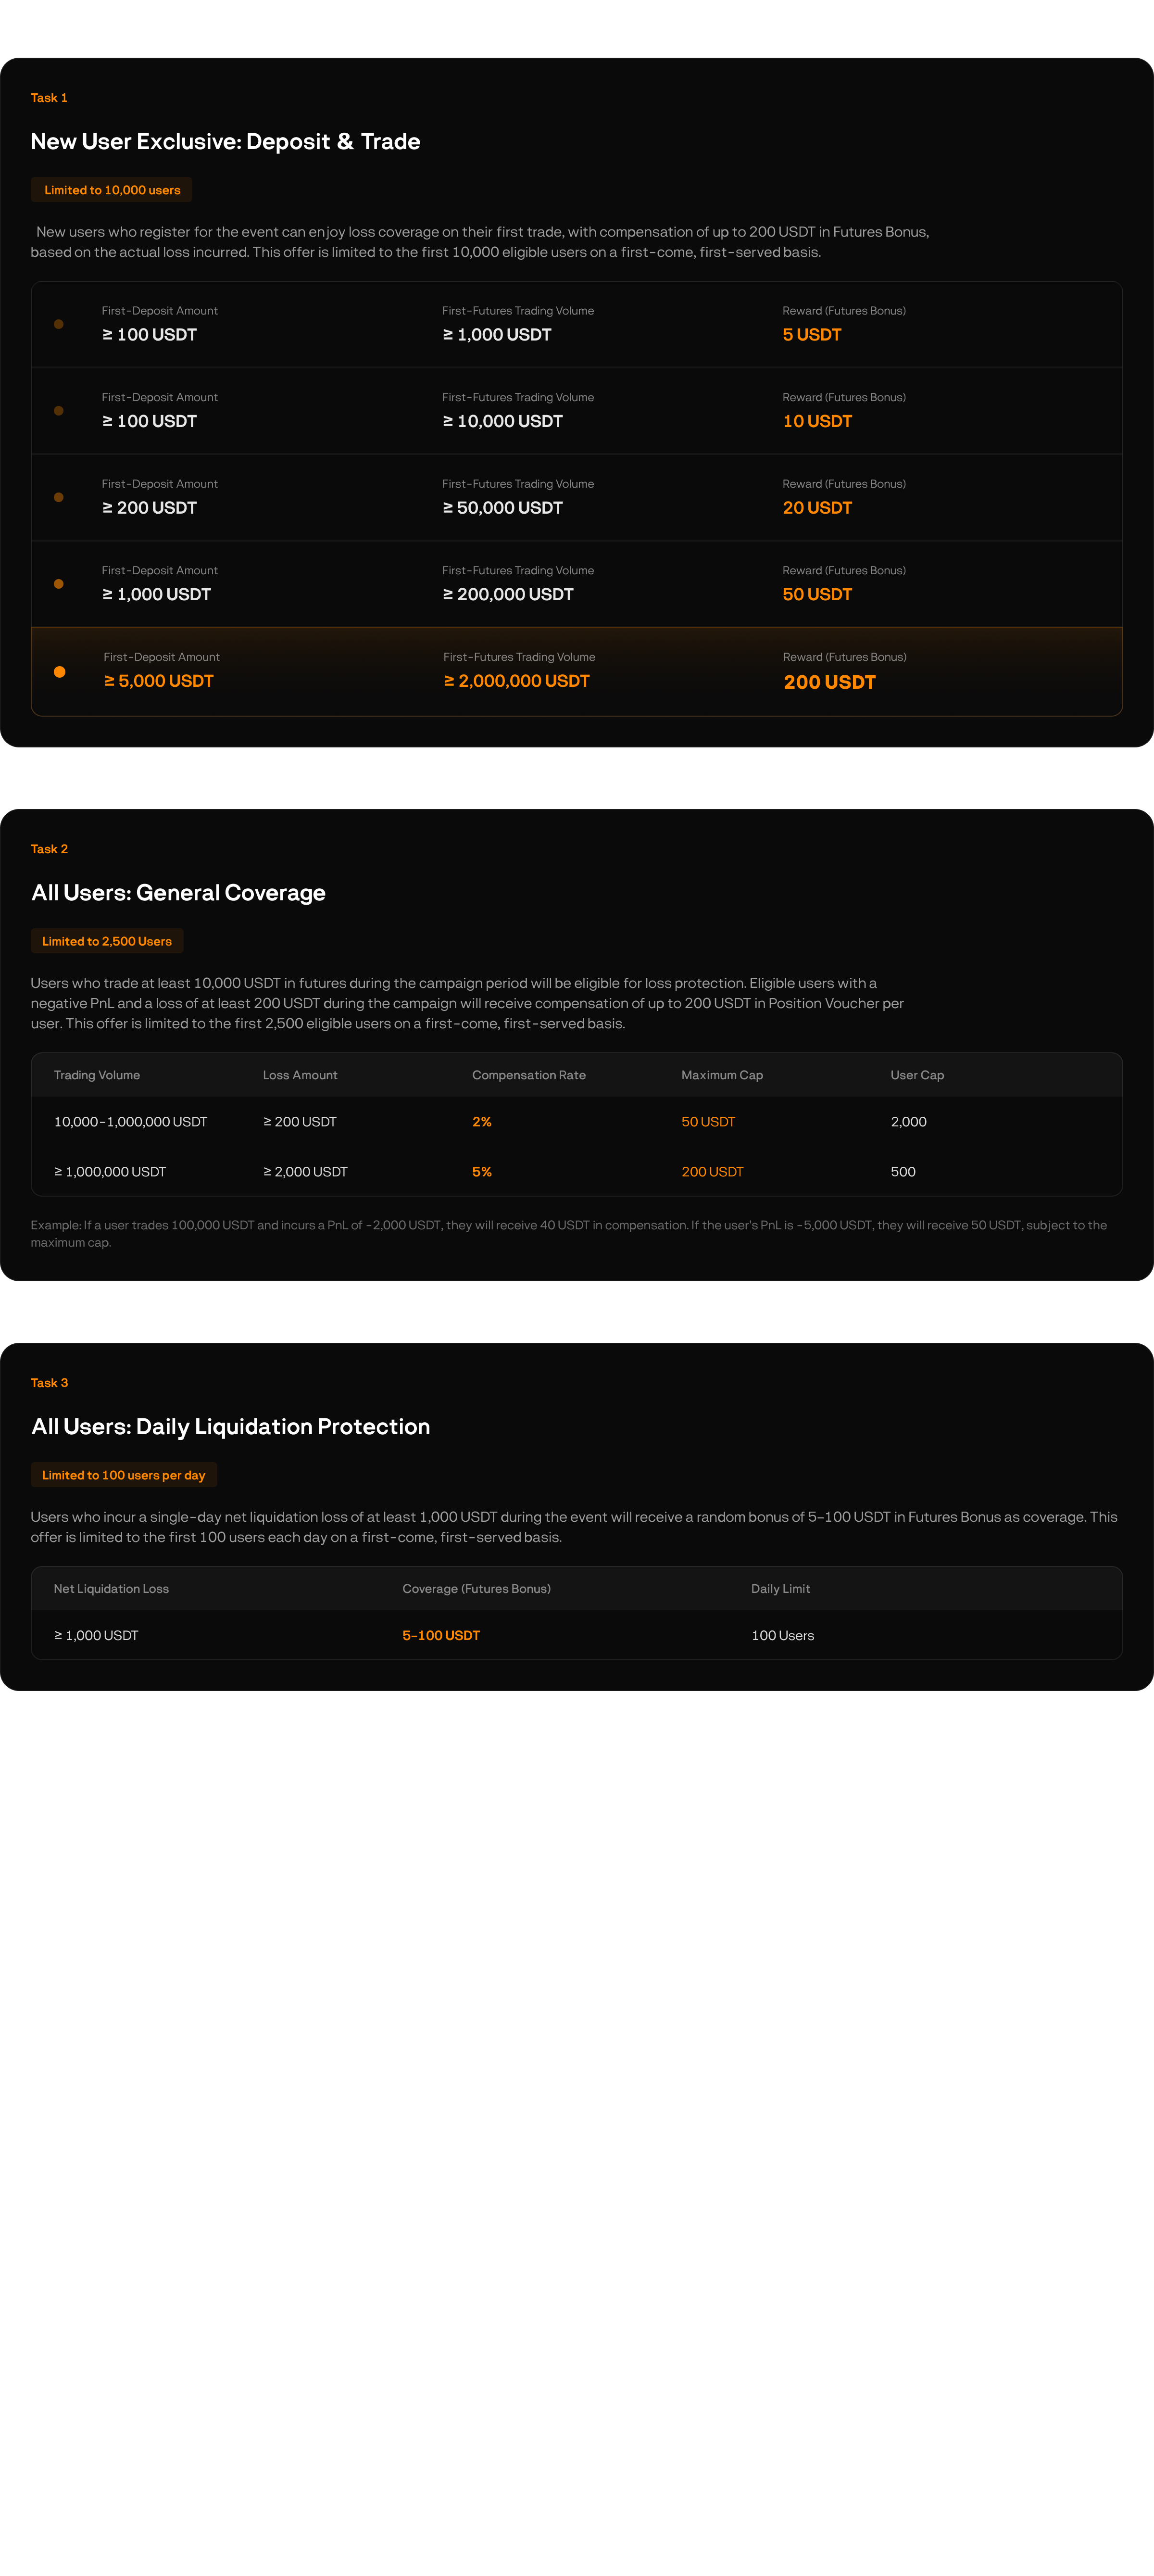This screenshot has width=1154, height=2576.
Task: Select the "2,000" user cap cell
Action: pos(909,1122)
